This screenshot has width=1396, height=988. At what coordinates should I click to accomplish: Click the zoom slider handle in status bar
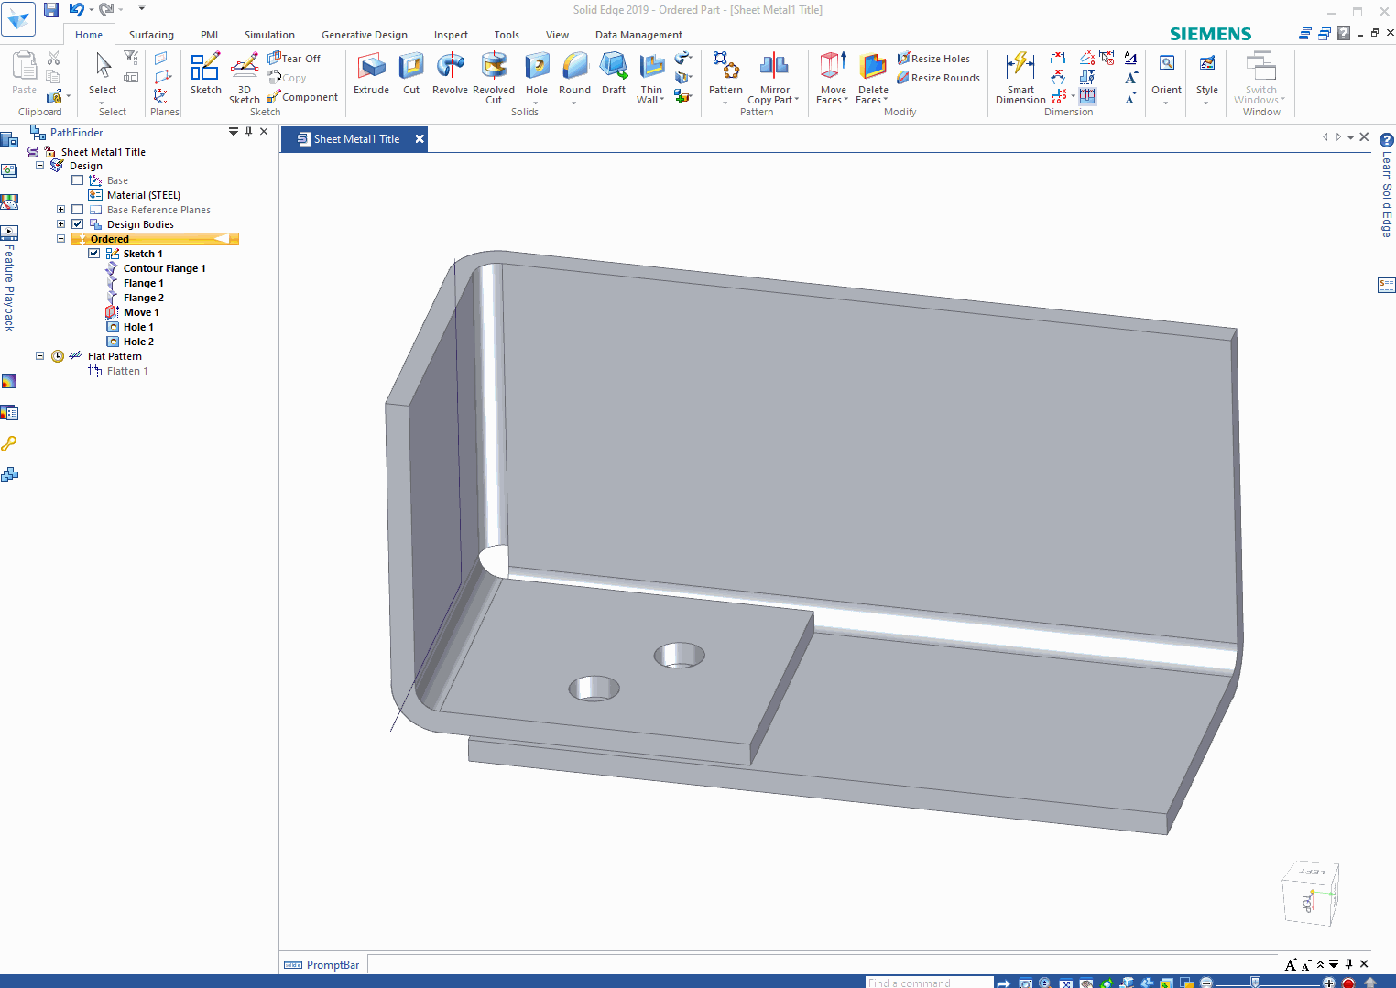(x=1255, y=982)
